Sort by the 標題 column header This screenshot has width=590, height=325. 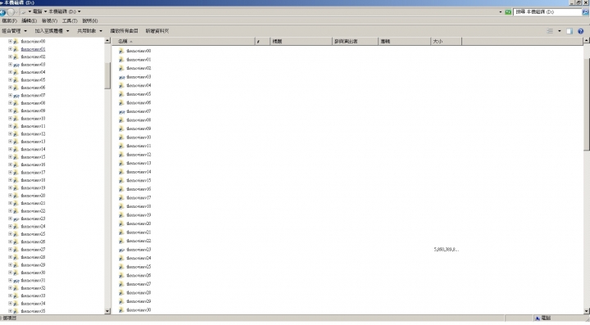302,41
